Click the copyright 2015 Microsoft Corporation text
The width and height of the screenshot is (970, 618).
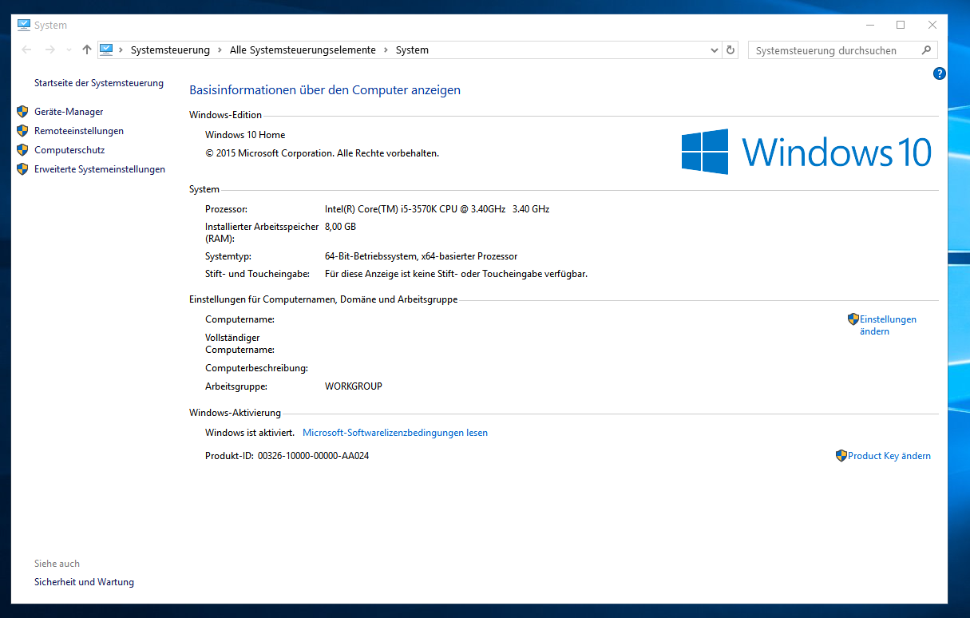click(322, 153)
